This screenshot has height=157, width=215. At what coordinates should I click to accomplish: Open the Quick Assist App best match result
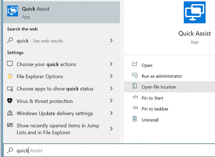[61, 12]
